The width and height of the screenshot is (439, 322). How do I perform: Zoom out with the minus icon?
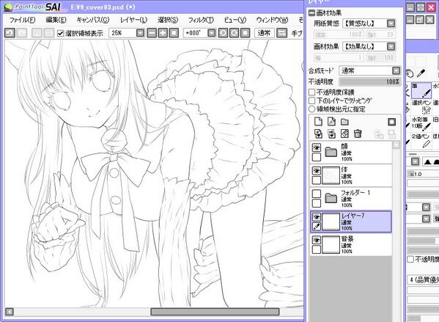pyautogui.click(x=152, y=33)
